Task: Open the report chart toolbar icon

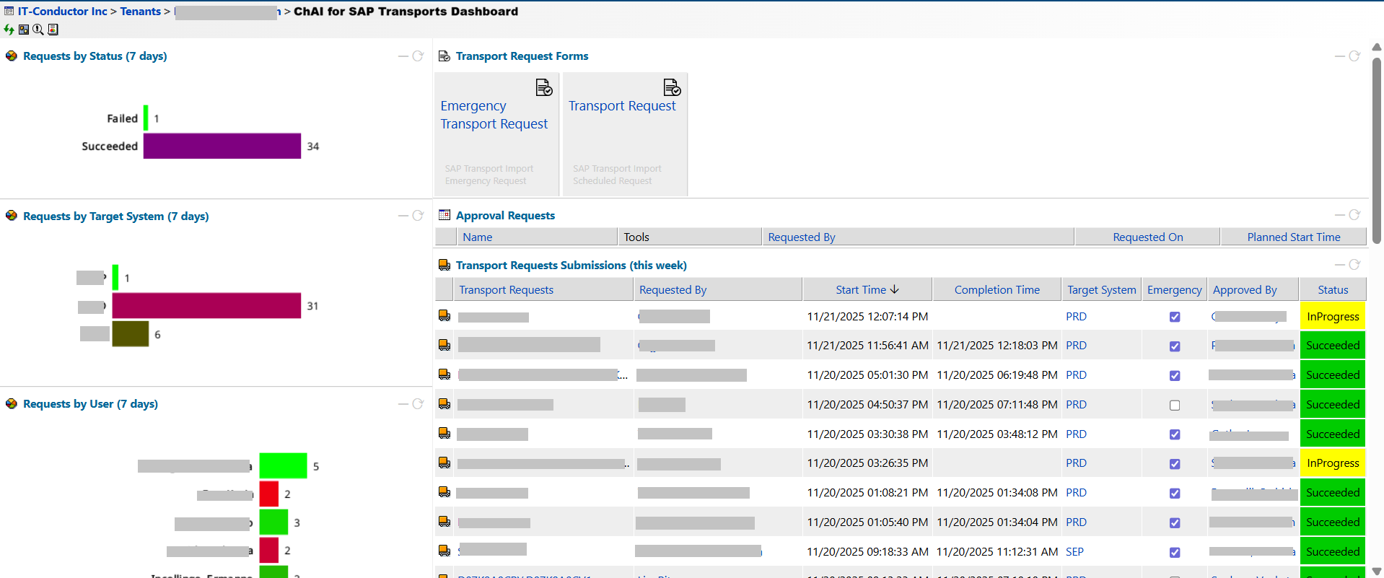Action: (x=53, y=30)
